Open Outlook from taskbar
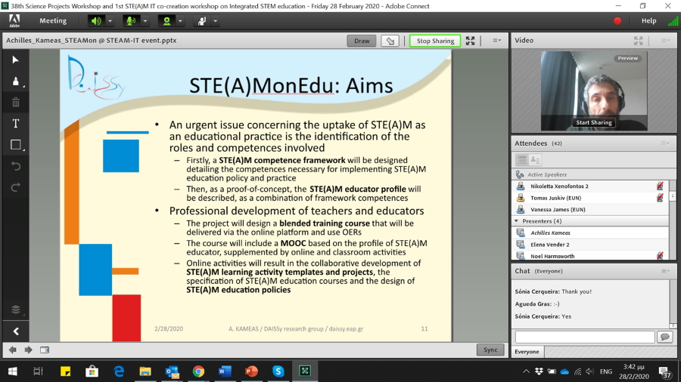The height and width of the screenshot is (382, 681). pyautogui.click(x=172, y=371)
